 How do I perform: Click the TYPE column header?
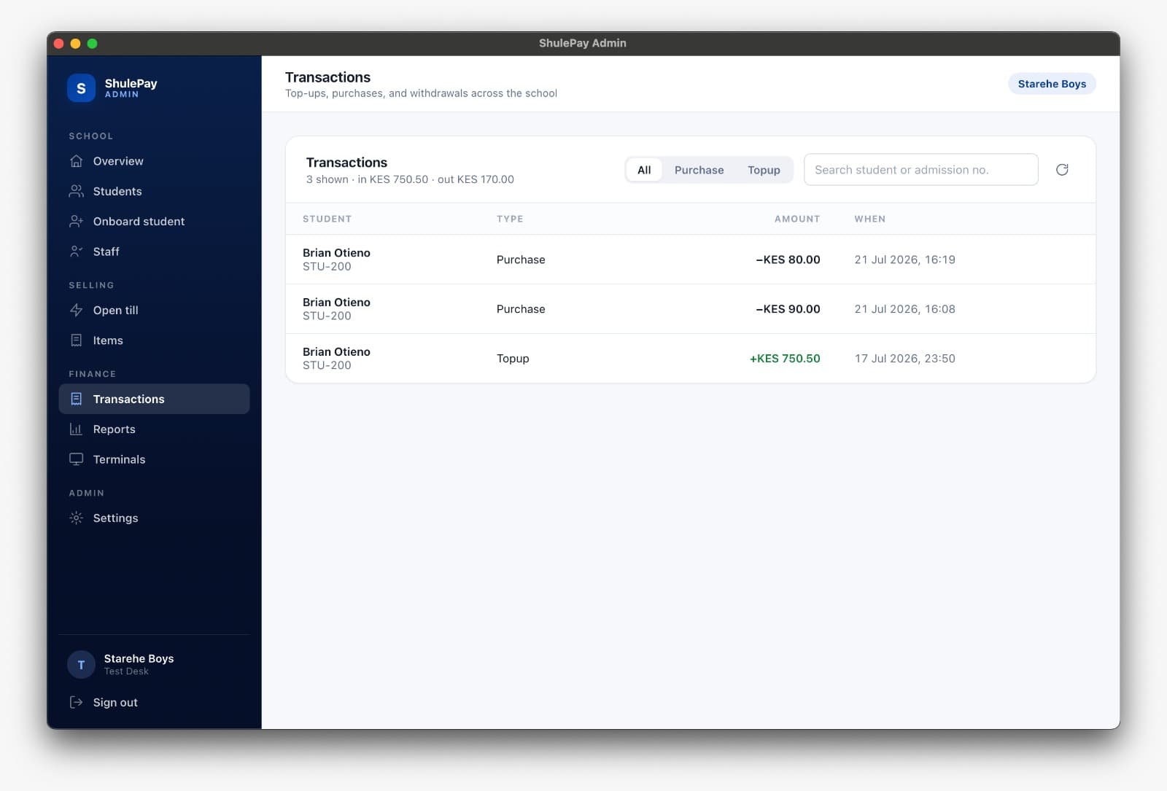click(x=510, y=219)
